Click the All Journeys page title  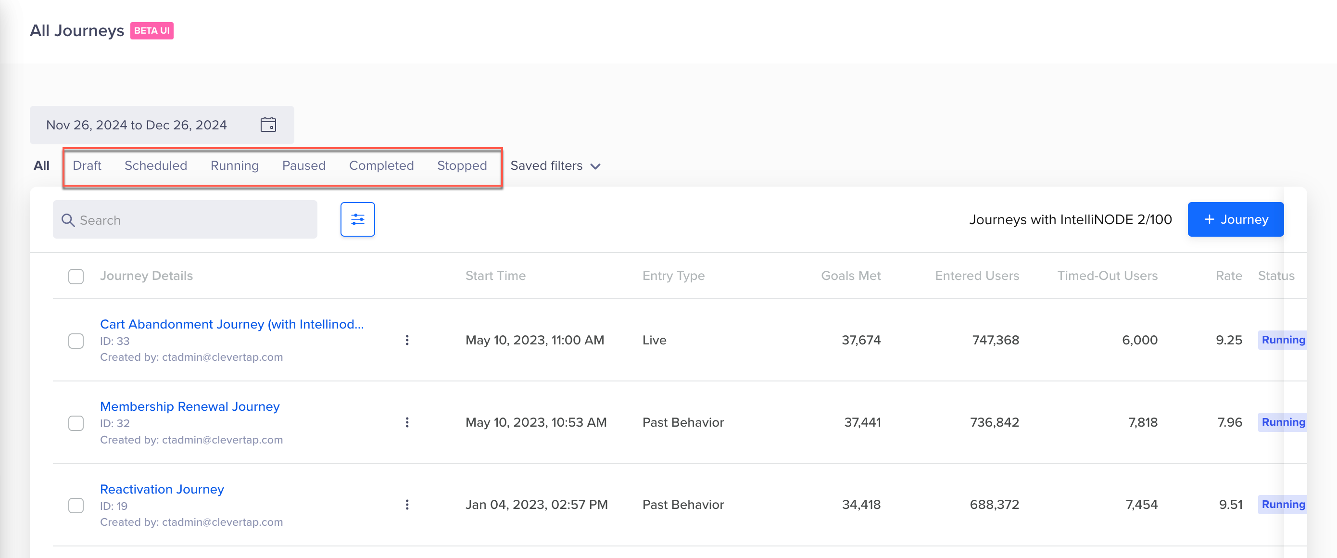tap(77, 31)
